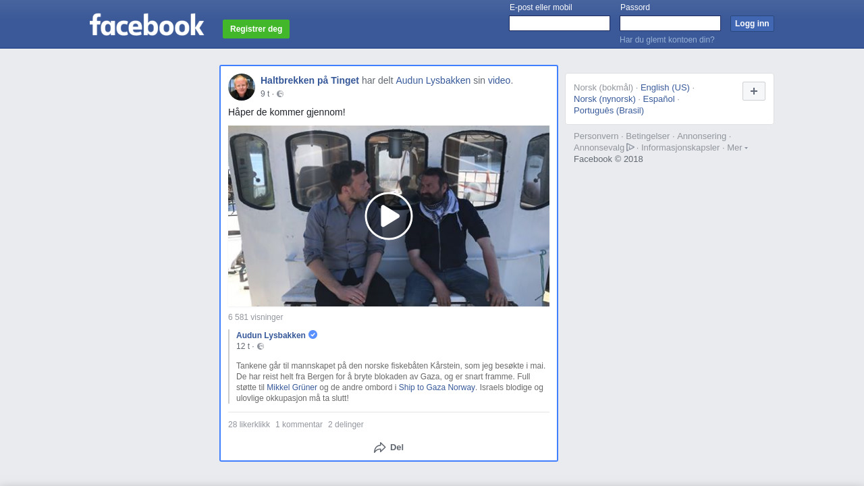864x486 pixels.
Task: Click the Facebook © 2018 text
Action: tap(608, 159)
